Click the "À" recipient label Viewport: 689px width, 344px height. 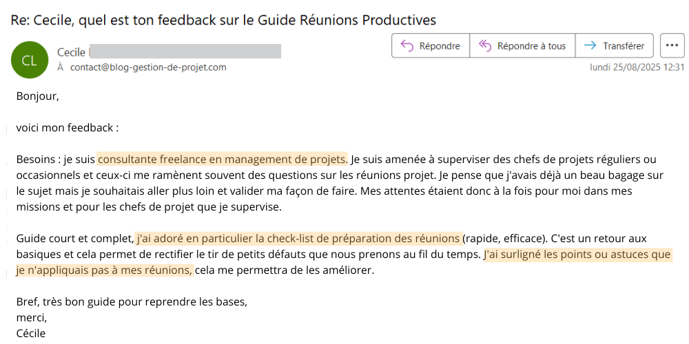[x=61, y=67]
